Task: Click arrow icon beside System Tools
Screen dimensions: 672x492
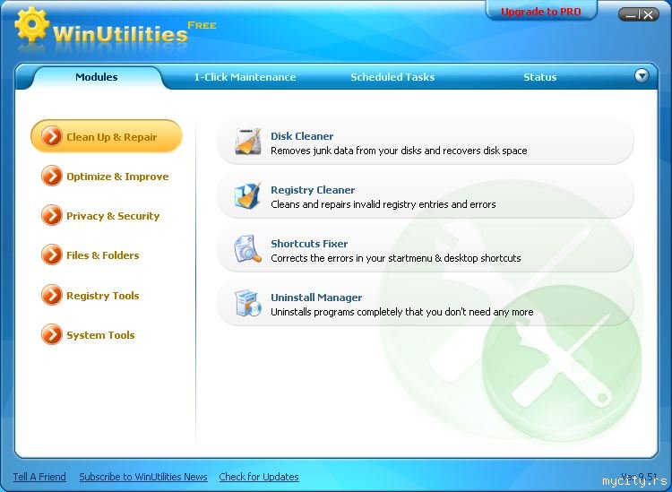Action: click(x=51, y=334)
